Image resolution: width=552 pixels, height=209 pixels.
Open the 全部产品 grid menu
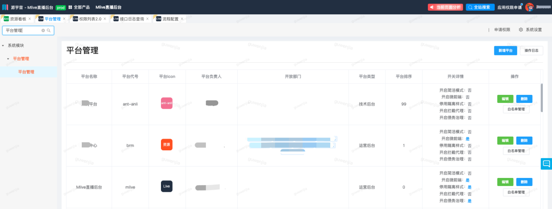click(79, 7)
